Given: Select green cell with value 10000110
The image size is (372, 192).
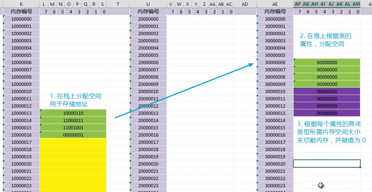Looking at the screenshot, I should (x=73, y=113).
